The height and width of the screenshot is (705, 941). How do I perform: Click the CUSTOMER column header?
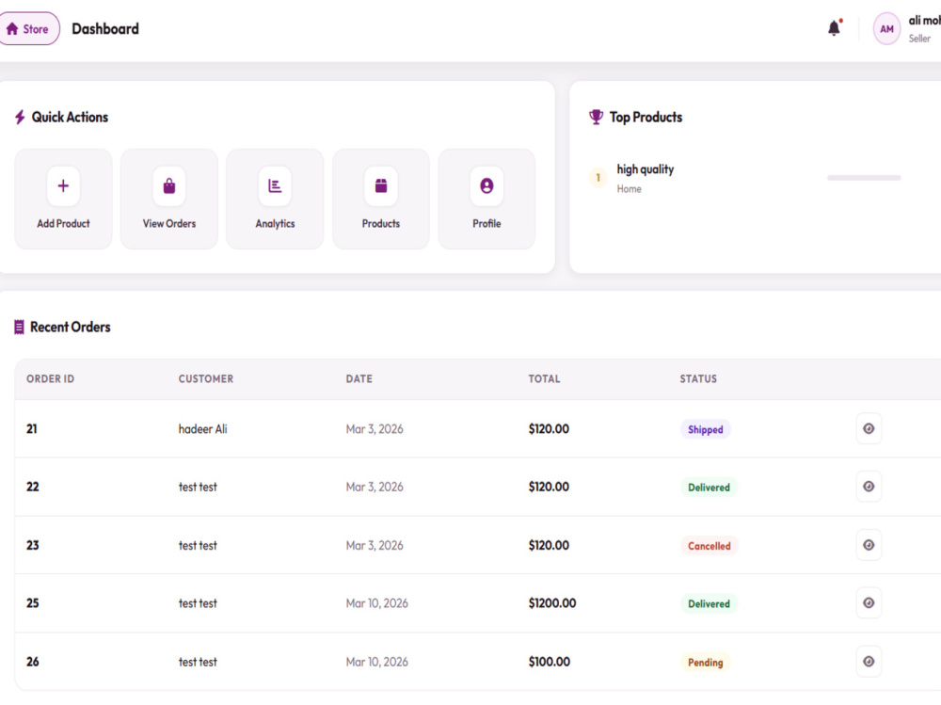point(206,379)
